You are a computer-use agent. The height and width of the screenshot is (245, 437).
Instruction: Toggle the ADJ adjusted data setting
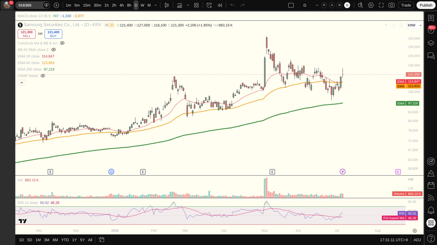pos(417,240)
